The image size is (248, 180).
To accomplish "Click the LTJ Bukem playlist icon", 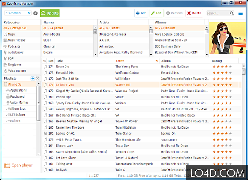I will [8, 115].
